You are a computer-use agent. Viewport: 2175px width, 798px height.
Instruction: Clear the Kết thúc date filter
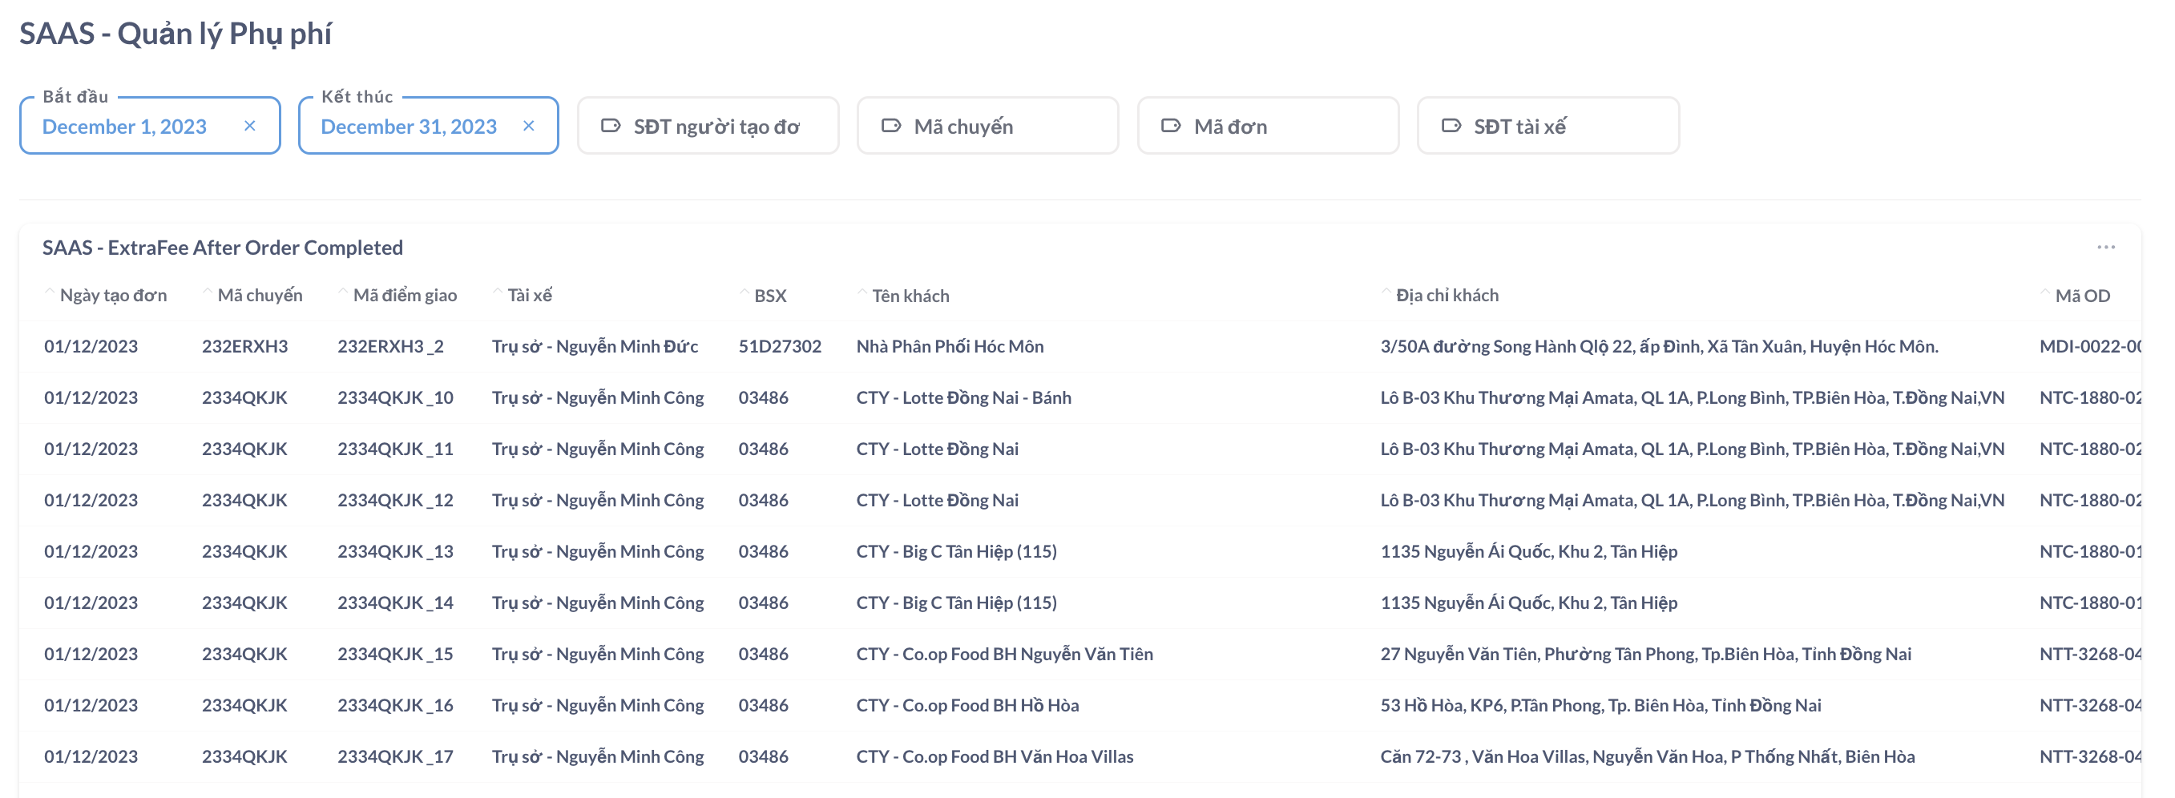[529, 126]
